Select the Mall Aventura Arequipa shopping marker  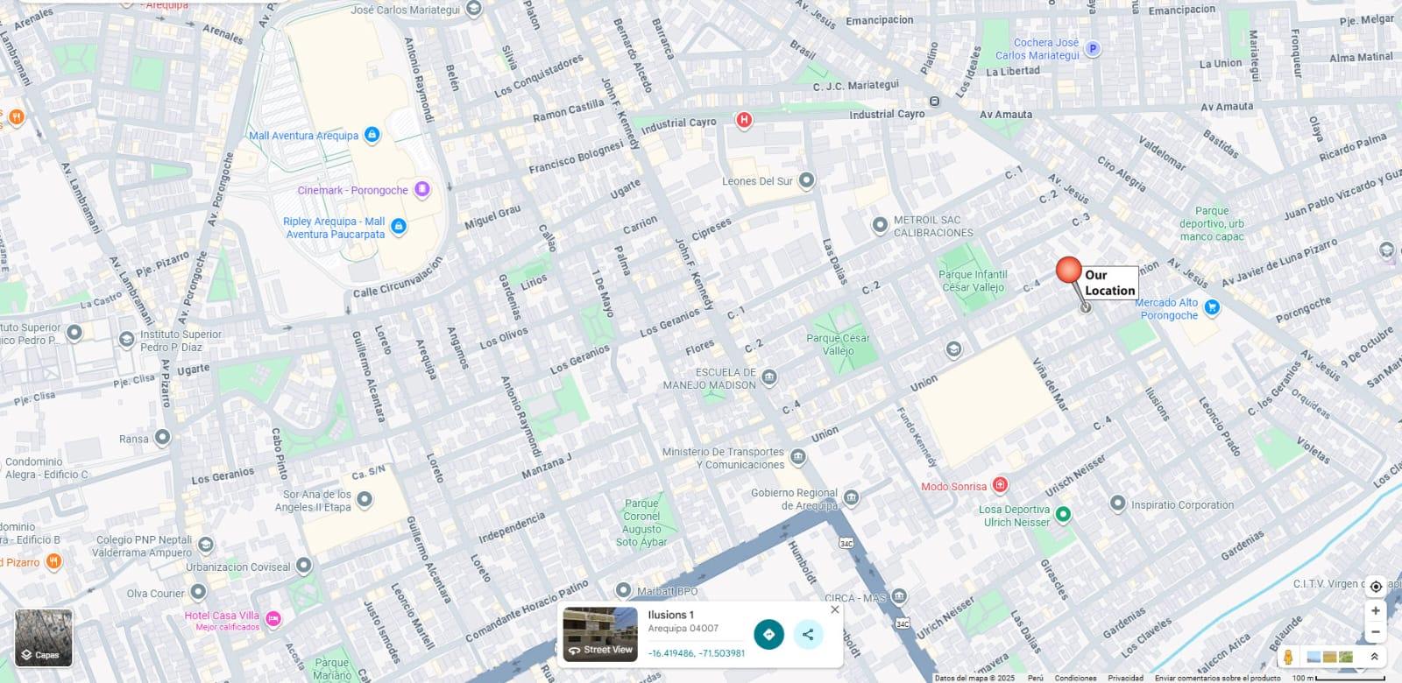(x=372, y=135)
